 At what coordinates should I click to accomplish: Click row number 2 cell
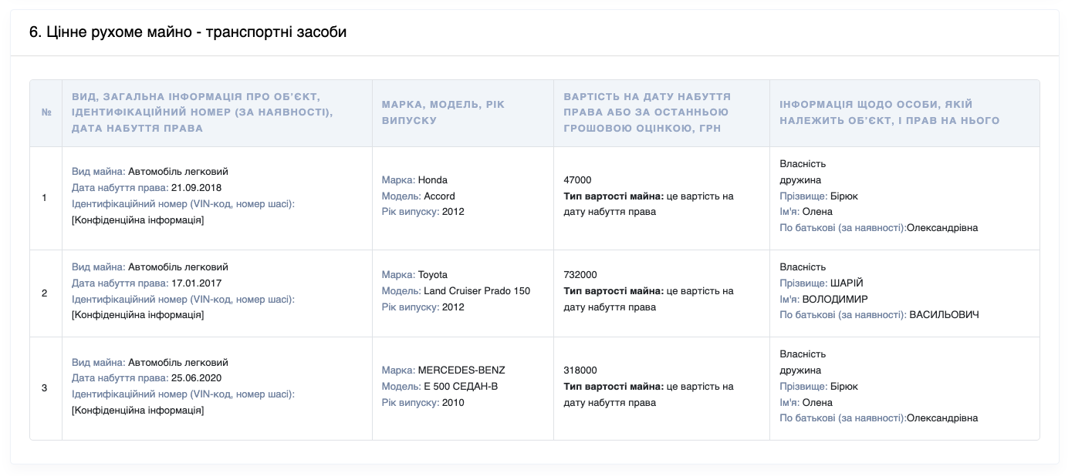tap(46, 293)
